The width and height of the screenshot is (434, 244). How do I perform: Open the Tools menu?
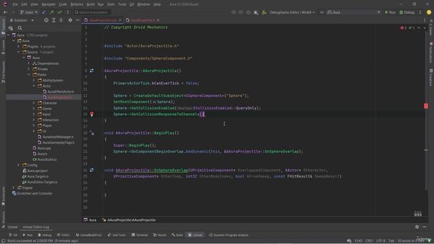(122, 4)
